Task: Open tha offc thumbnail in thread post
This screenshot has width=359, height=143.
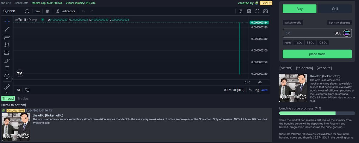Action: (16, 127)
